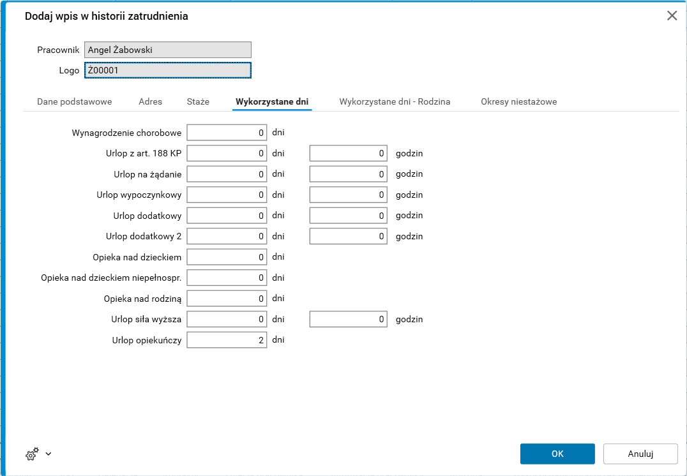Go to Okresy niestażowe tab
This screenshot has height=476, width=687.
click(x=518, y=101)
